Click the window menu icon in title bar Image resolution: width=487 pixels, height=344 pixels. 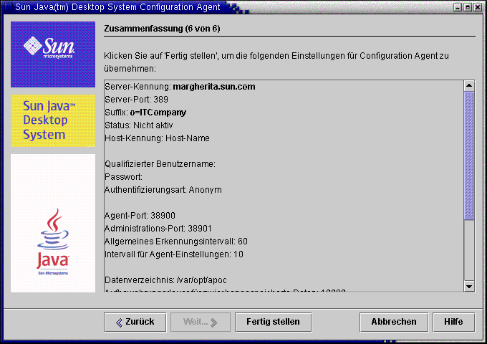pos(8,7)
